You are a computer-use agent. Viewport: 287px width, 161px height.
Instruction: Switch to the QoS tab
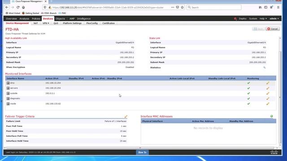(x=56, y=23)
